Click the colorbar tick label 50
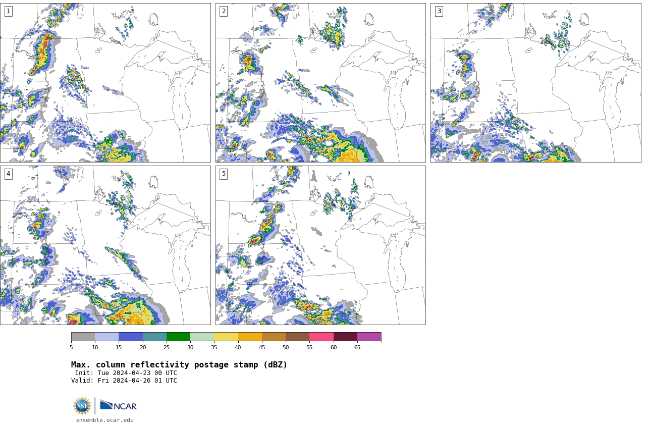 pyautogui.click(x=286, y=347)
